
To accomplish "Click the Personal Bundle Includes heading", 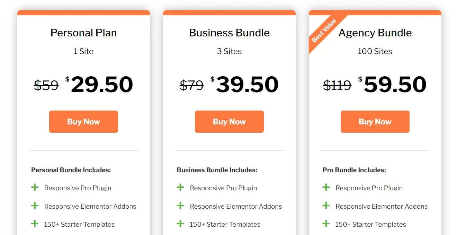I will pos(71,170).
